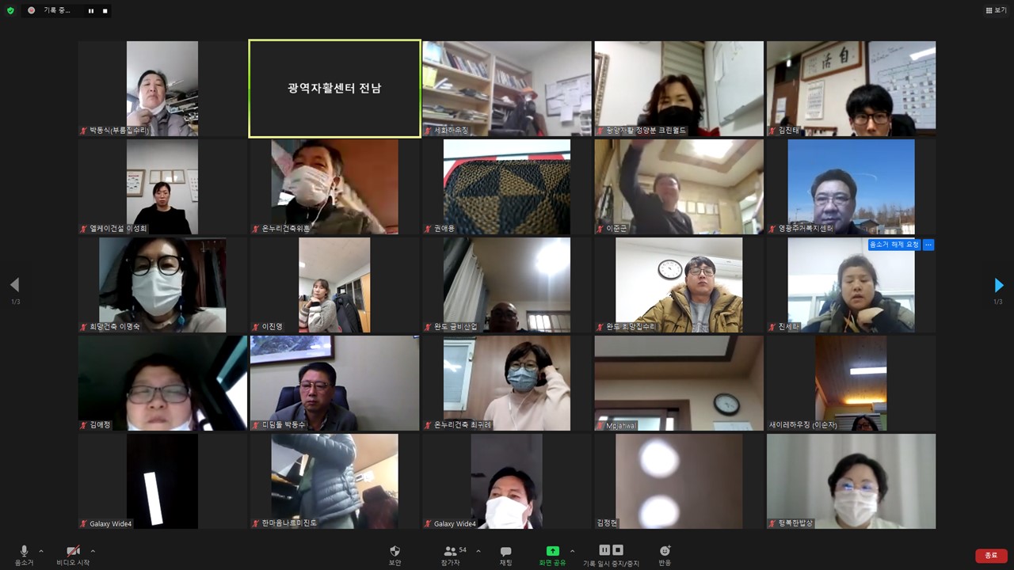
Task: Open the 채팅 chat panel
Action: (x=505, y=551)
